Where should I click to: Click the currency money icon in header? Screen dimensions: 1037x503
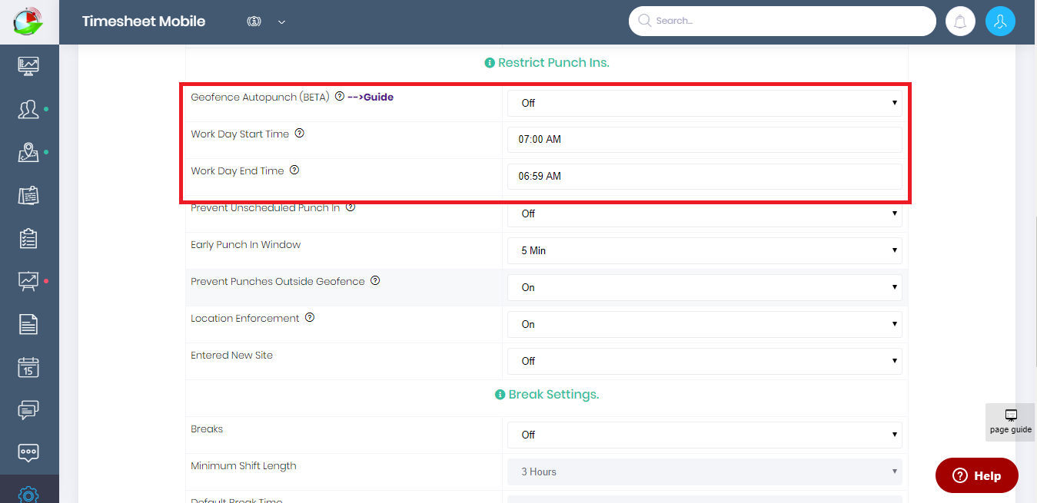pyautogui.click(x=254, y=22)
